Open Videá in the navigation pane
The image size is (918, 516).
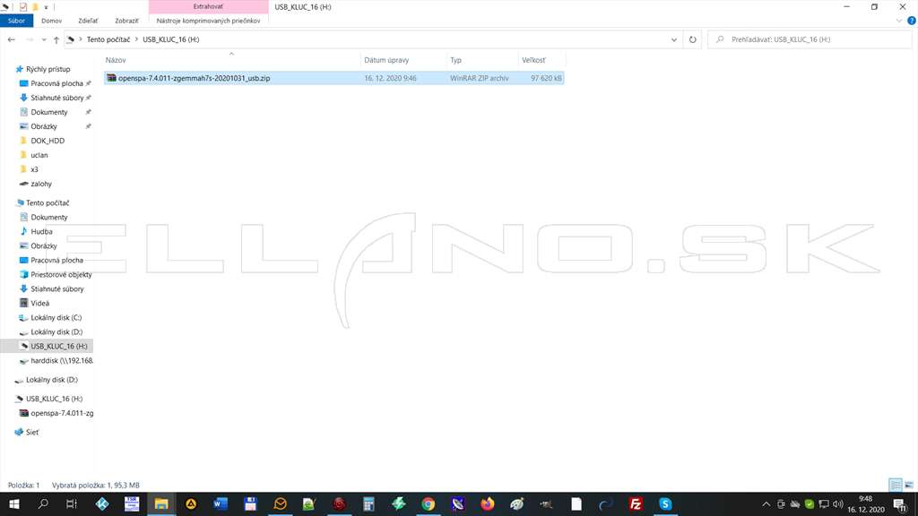pyautogui.click(x=39, y=303)
